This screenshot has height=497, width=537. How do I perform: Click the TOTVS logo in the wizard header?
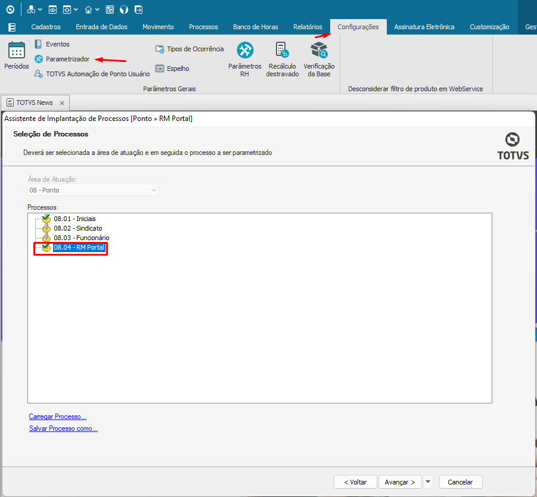(x=513, y=146)
